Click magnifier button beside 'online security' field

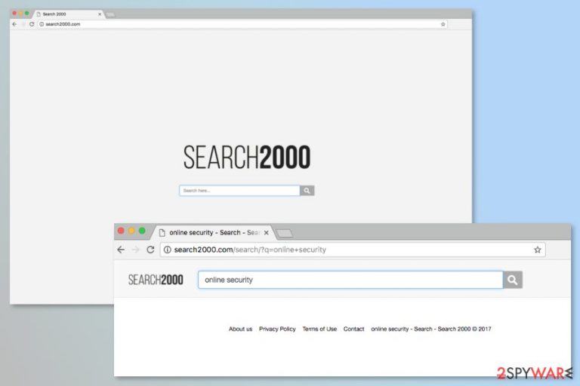point(513,280)
